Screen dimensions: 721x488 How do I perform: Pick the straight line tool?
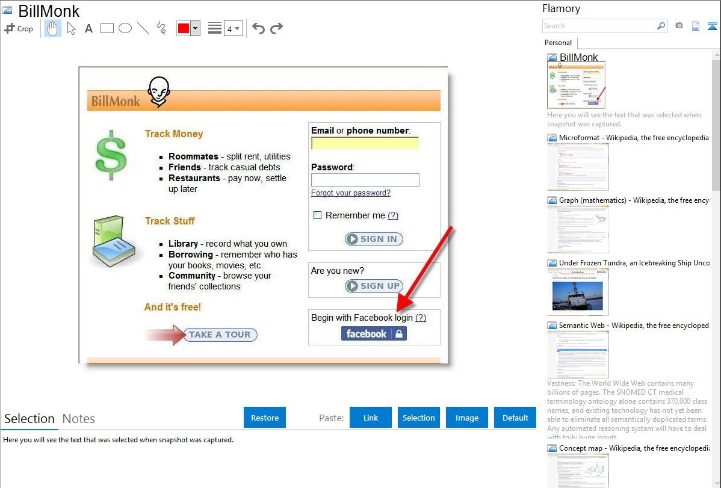(143, 28)
